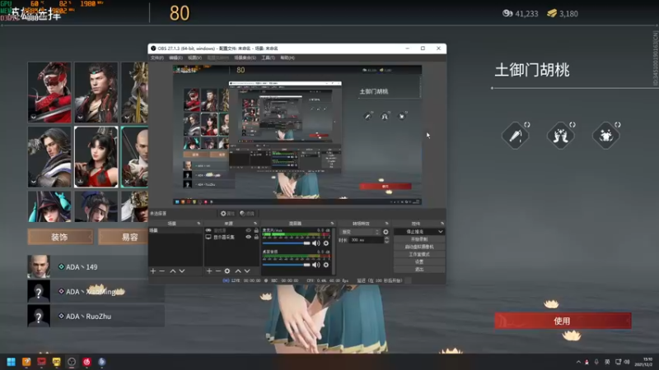Viewport: 659px width, 370px height.
Task: Open the 工具(T) menu in OBS
Action: click(268, 58)
